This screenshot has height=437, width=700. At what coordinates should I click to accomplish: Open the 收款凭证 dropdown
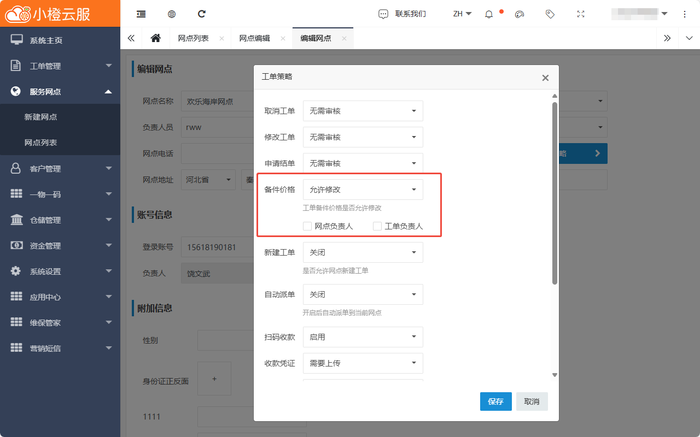[x=363, y=363]
